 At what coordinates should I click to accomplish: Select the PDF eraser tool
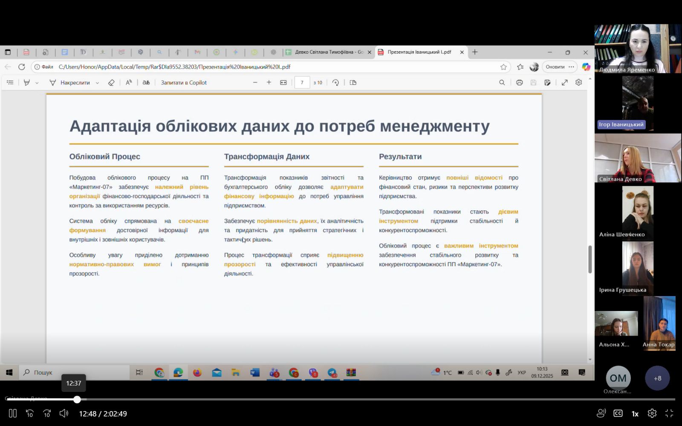point(111,83)
